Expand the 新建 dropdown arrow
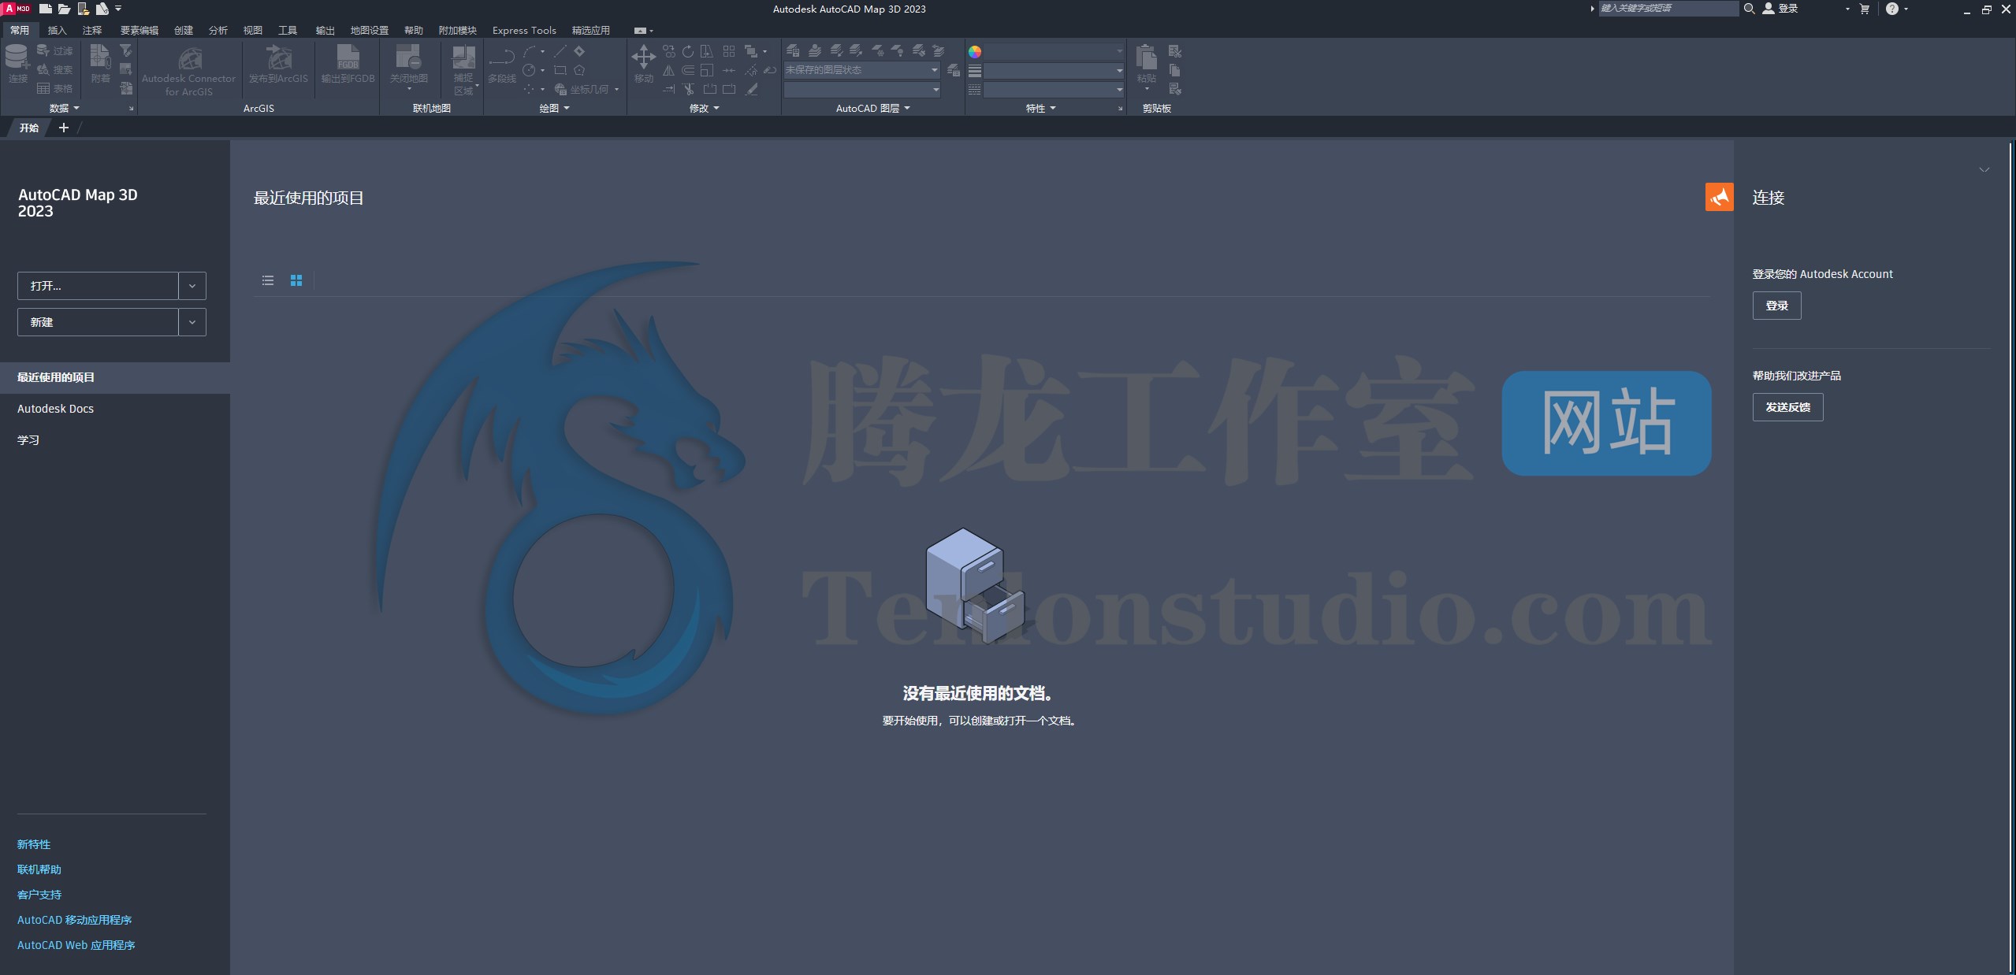This screenshot has width=2016, height=975. pos(192,322)
